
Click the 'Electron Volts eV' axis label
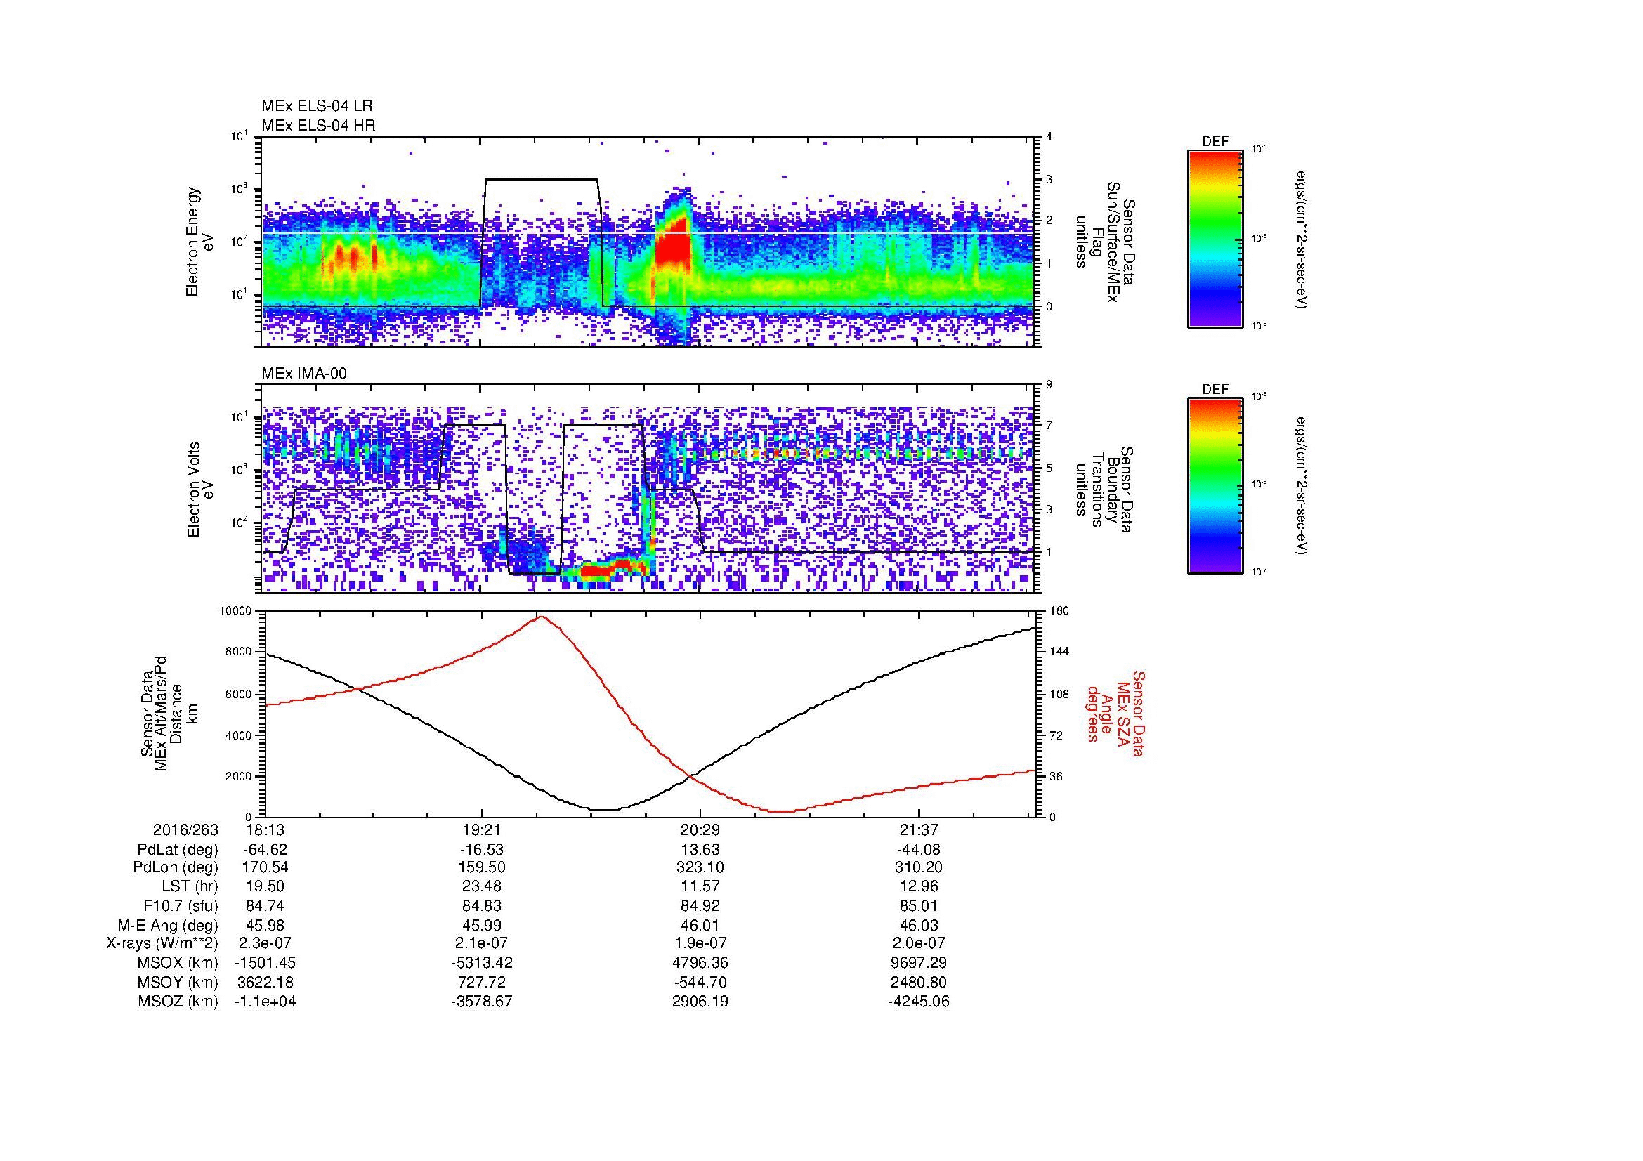200,490
